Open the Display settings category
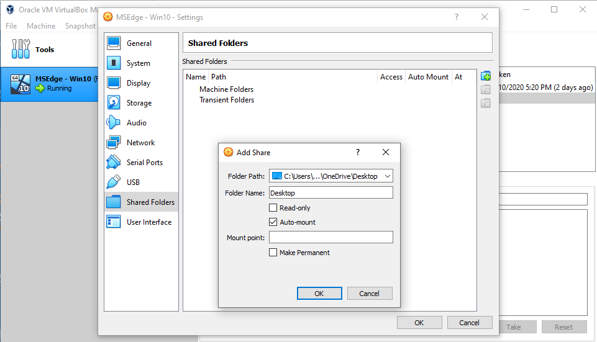 click(x=141, y=83)
